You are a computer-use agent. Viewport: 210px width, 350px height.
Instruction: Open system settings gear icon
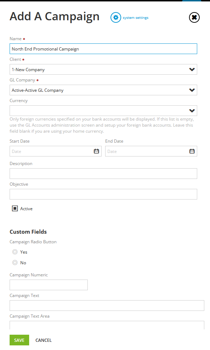pos(116,17)
